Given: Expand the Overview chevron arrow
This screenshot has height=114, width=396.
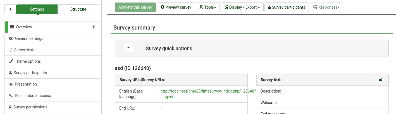Looking at the screenshot, I should pyautogui.click(x=94, y=27).
